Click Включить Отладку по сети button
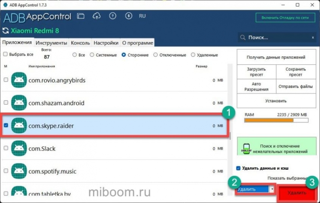 [285, 18]
